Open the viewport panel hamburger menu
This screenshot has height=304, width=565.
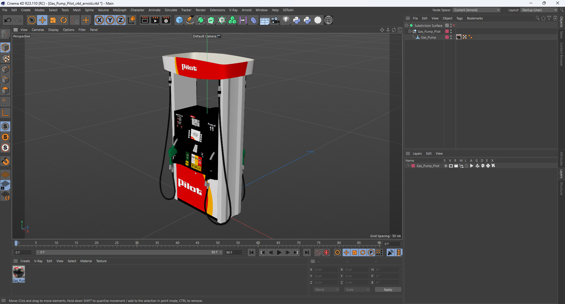pos(16,30)
